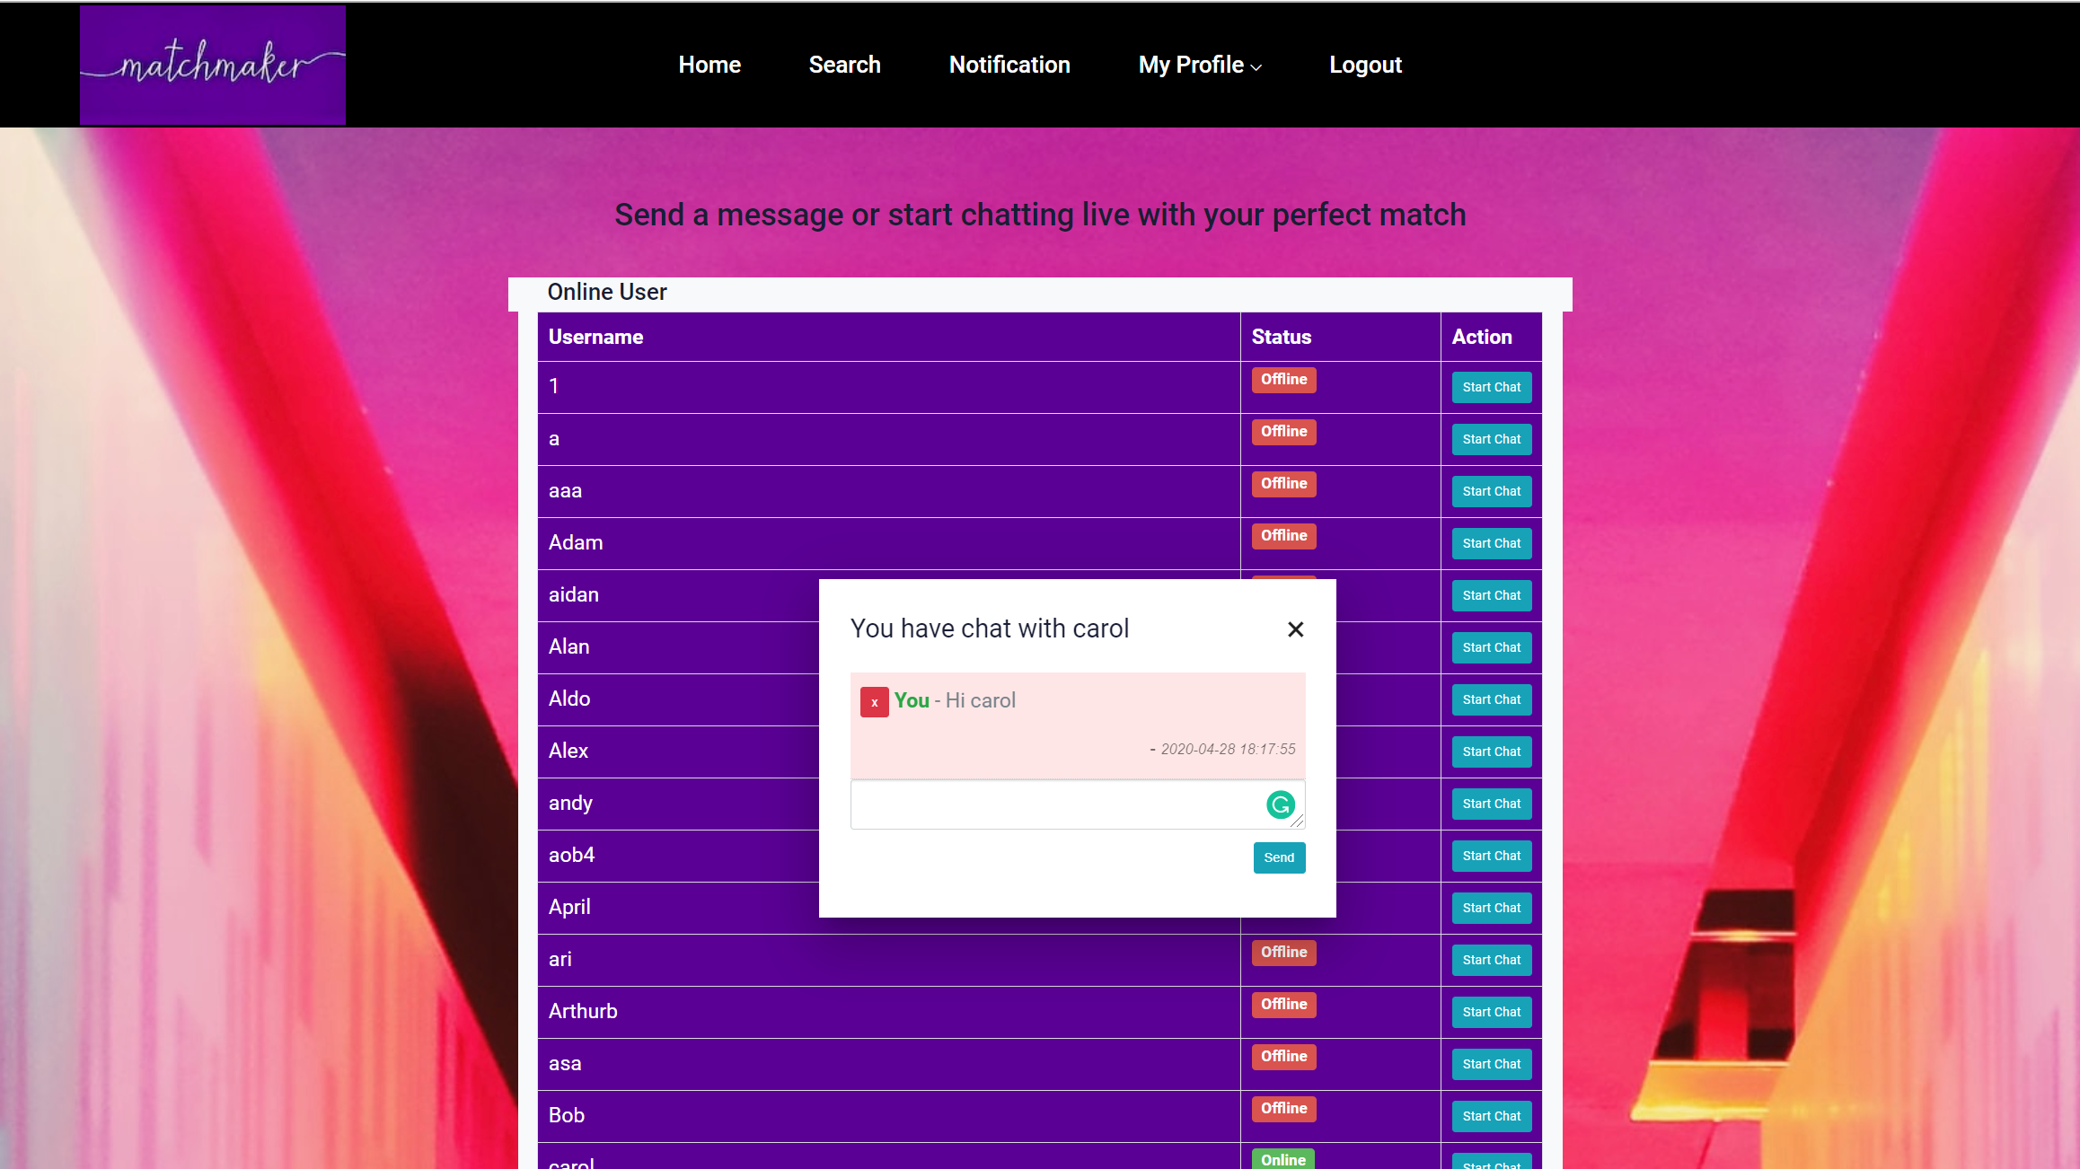Click the Offline badge for user 1
The image size is (2080, 1169).
[1283, 380]
